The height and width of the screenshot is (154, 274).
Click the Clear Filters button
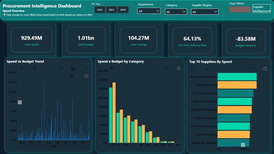240,10
